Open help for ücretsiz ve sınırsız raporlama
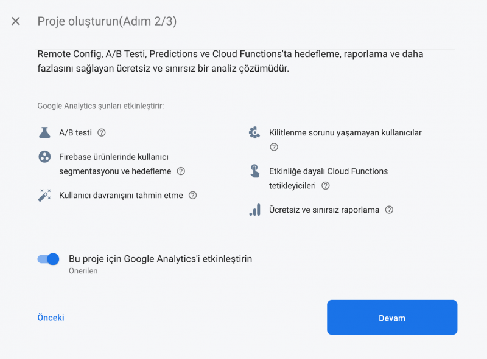 pos(388,210)
